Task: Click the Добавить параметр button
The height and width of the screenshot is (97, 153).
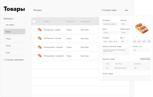Action: coord(145,59)
